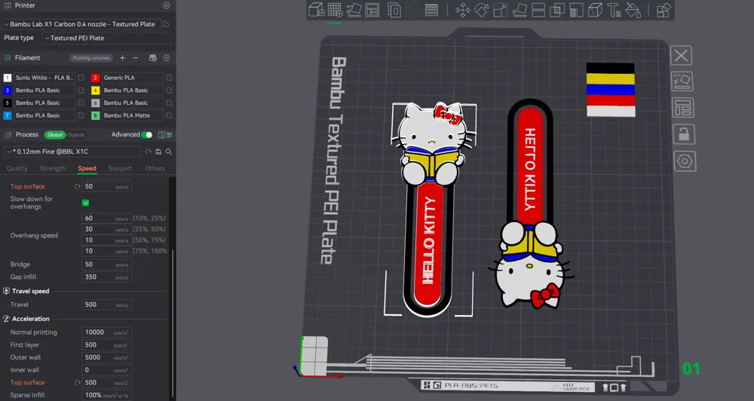754x401 pixels.
Task: Click the Flushing volumes button
Action: (x=91, y=58)
